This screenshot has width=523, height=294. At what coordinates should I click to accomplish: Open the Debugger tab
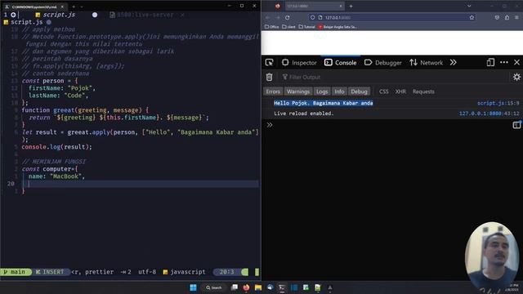tap(383, 62)
